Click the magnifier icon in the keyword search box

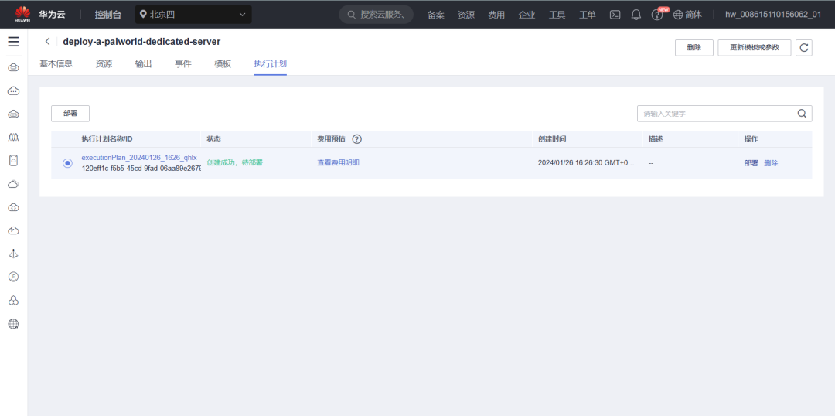pyautogui.click(x=802, y=114)
